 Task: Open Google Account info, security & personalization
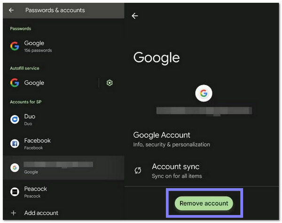[x=172, y=139]
